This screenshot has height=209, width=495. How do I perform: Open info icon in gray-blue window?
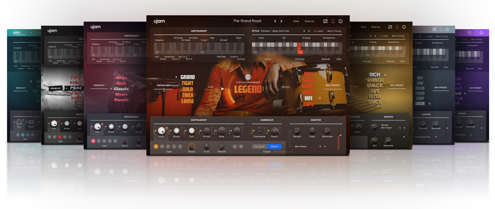pos(447,29)
